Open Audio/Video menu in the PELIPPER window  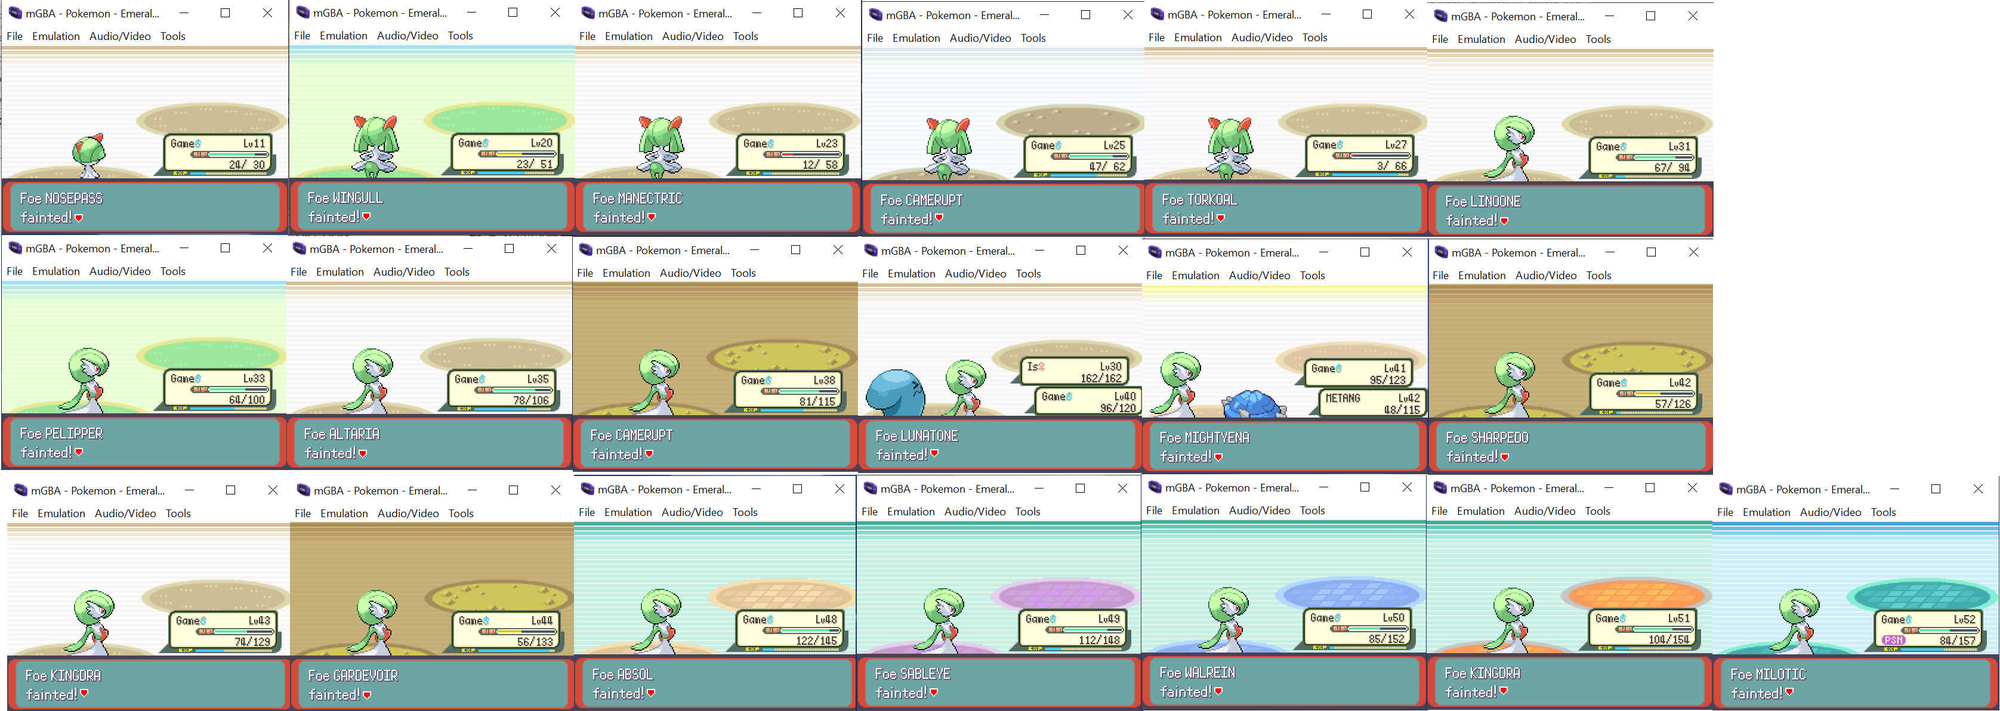click(x=119, y=271)
